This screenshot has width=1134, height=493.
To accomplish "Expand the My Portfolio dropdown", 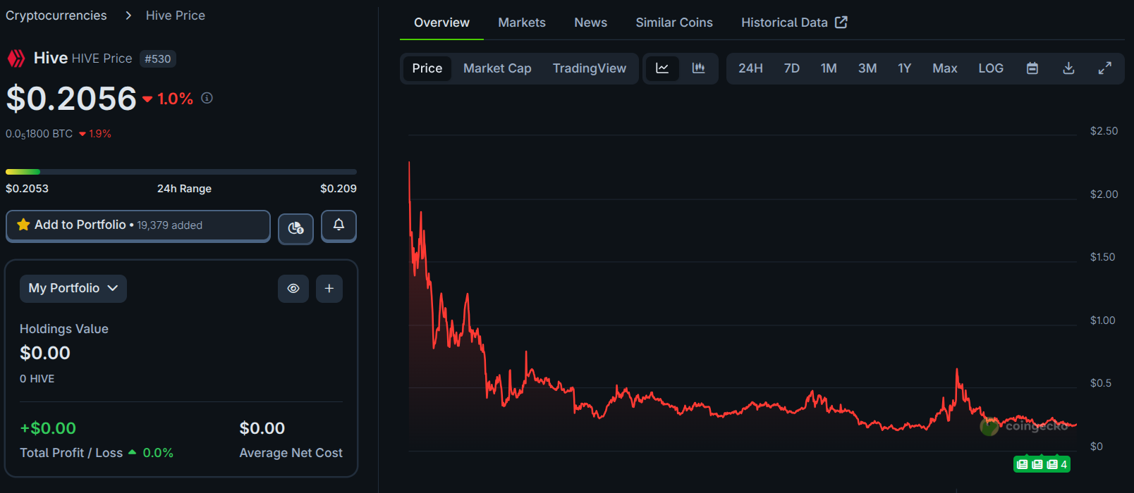I will coord(73,289).
